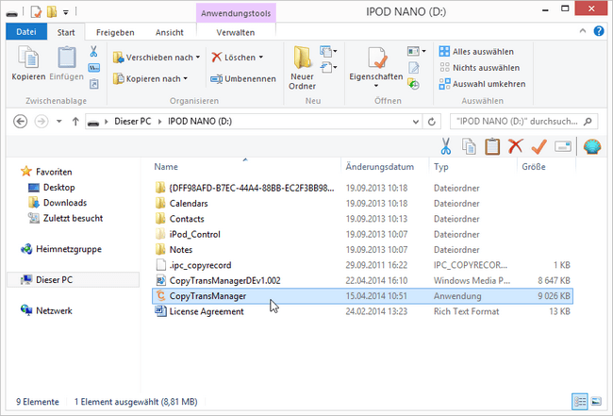
Task: Click Nichts auswählen
Action: (x=479, y=68)
